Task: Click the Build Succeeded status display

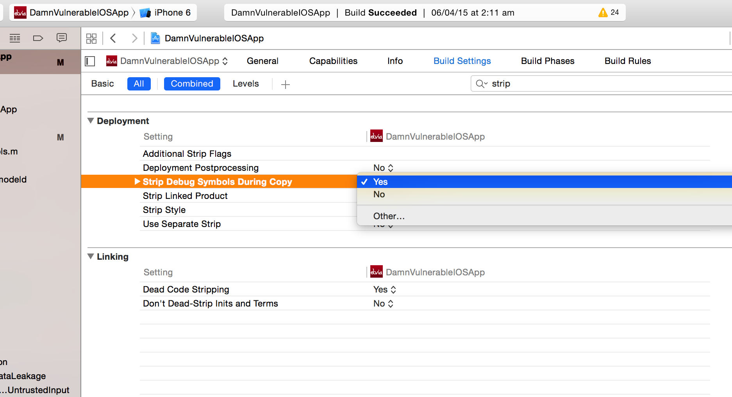Action: tap(425, 13)
